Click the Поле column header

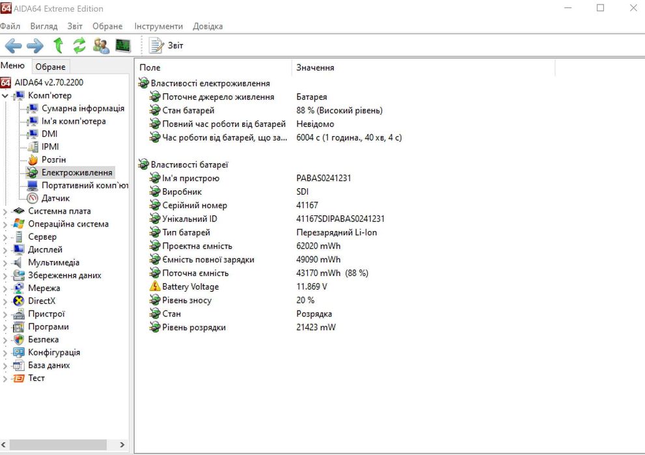coord(213,68)
